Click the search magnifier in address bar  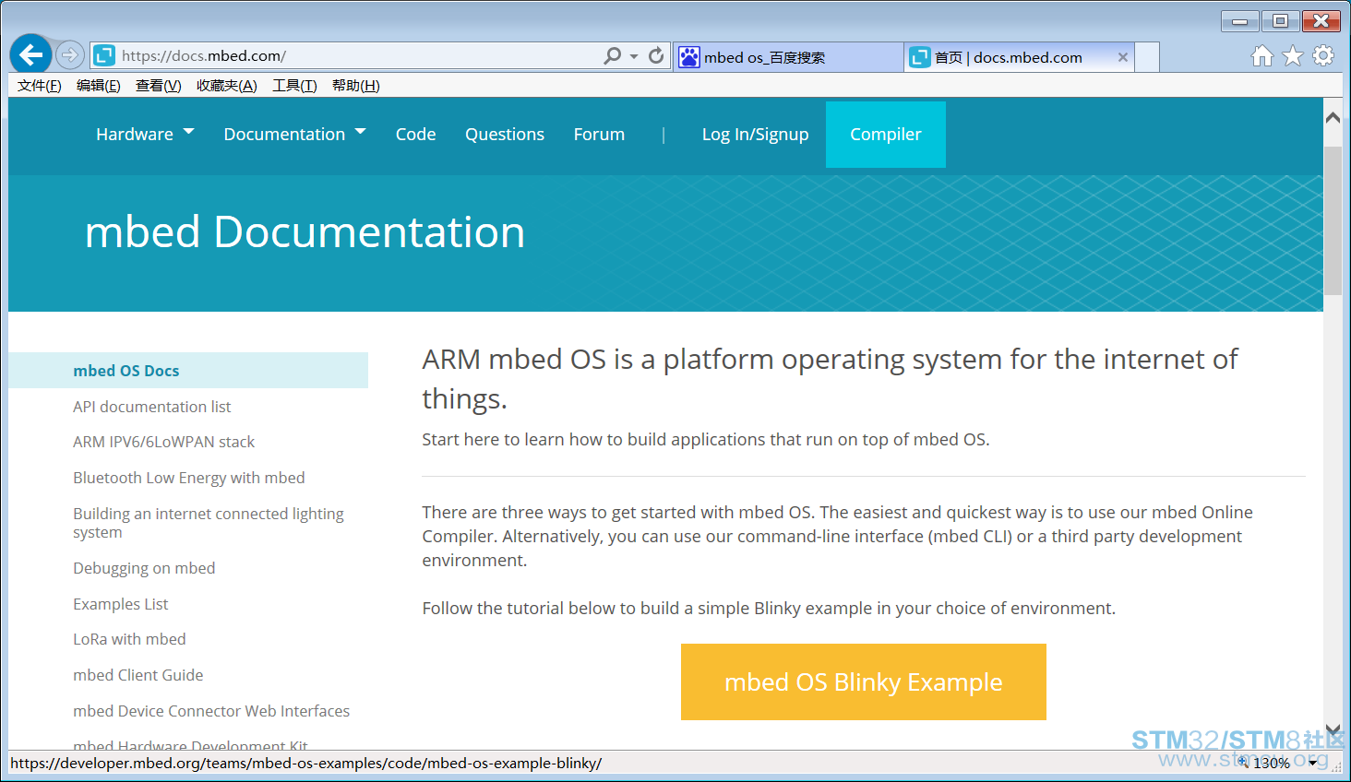pos(612,56)
